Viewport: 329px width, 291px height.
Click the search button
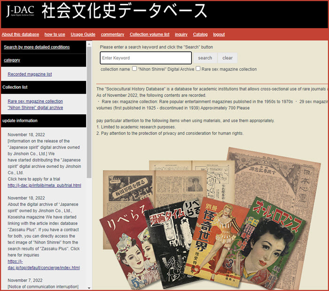[x=205, y=58]
